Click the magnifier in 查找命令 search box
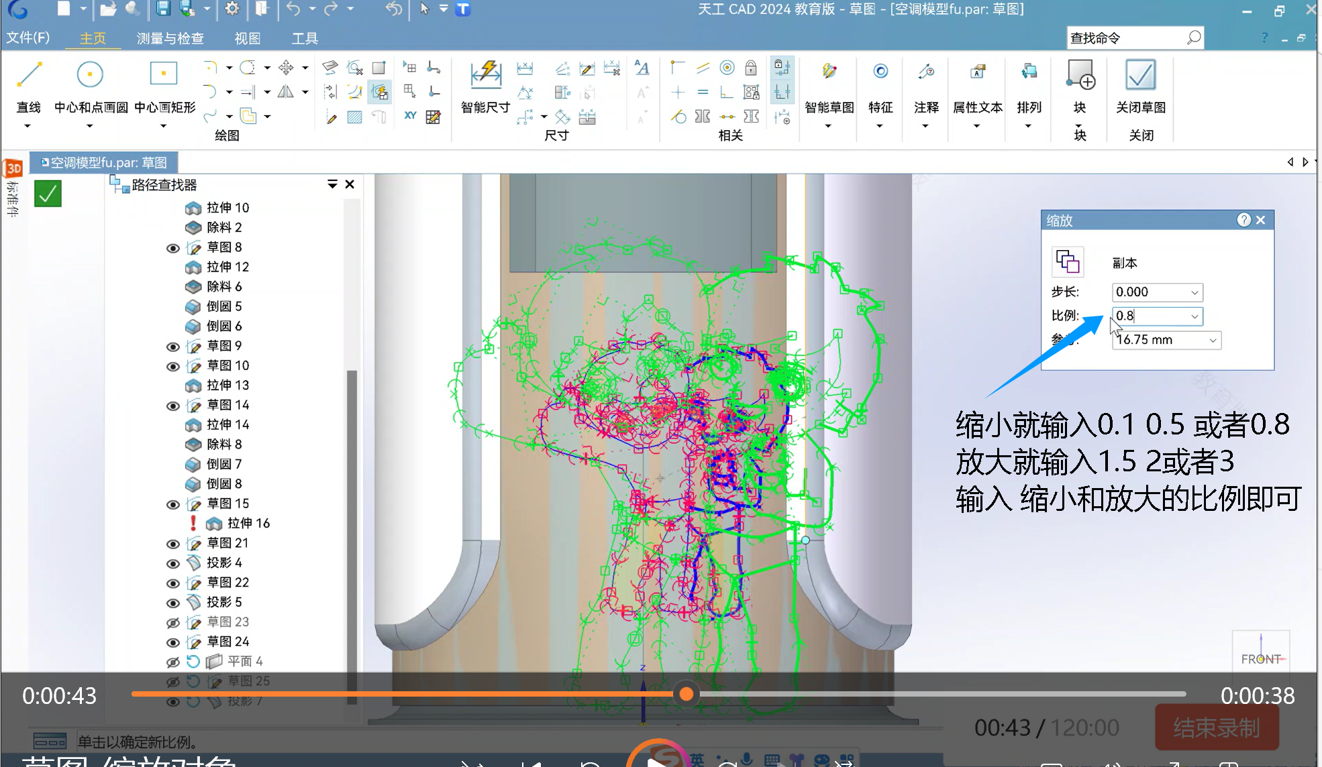Screen dimensions: 1322x767 tap(1193, 38)
